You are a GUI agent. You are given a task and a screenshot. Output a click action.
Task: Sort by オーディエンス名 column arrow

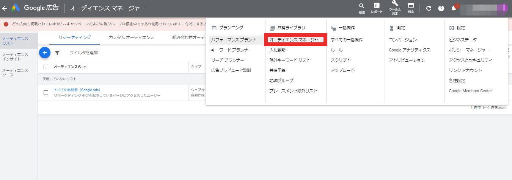(85, 67)
